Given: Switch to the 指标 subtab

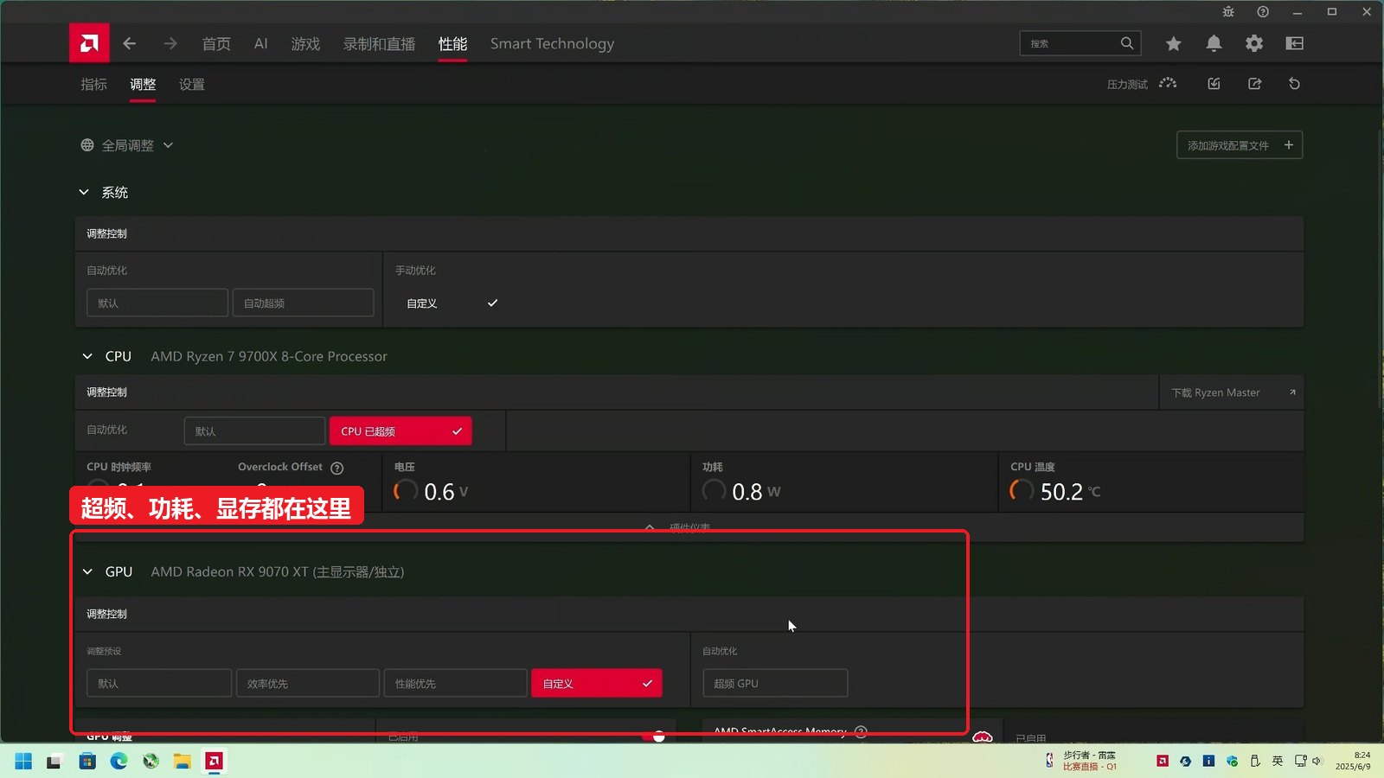Looking at the screenshot, I should (x=93, y=84).
